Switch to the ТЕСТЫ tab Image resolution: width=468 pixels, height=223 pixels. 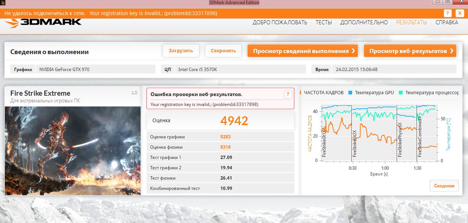click(324, 22)
